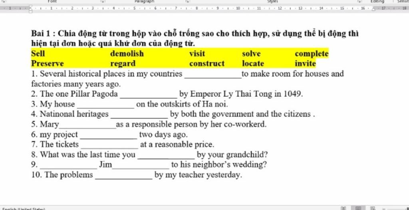Click the blank after "Natinonal heritages"
This screenshot has height=210, width=409.
click(139, 115)
